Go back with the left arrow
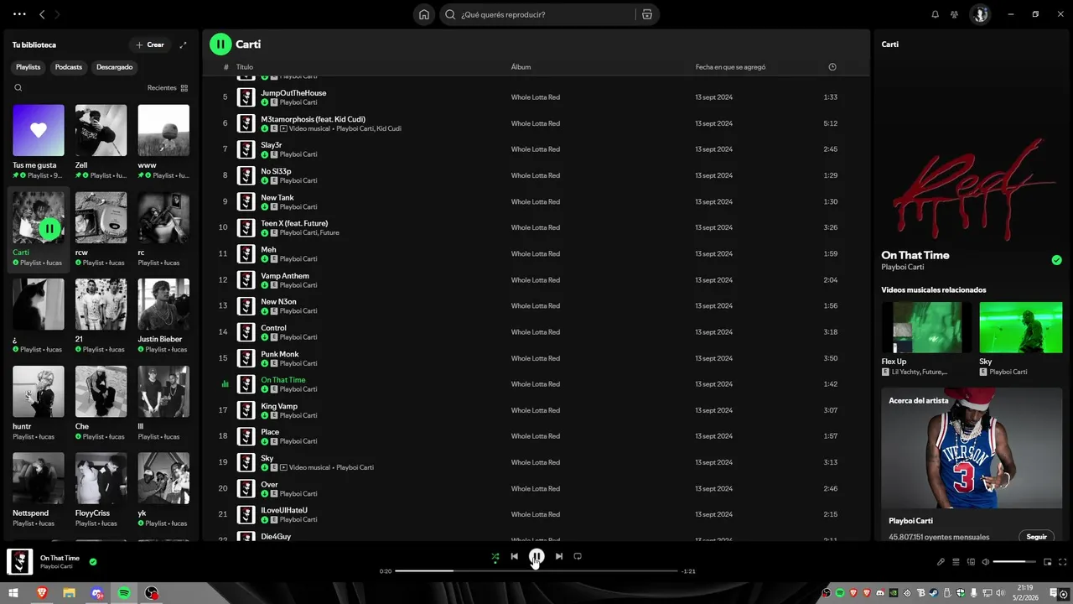Screen dimensions: 1073x604 [x=42, y=14]
